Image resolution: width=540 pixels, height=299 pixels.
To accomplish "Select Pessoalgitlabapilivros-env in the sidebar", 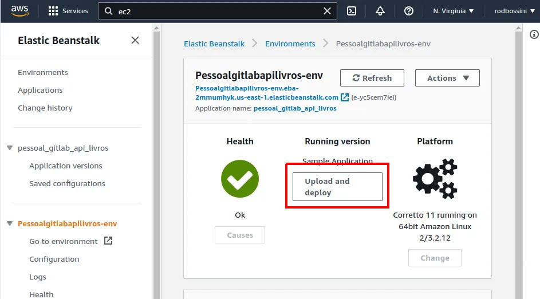I will (x=68, y=223).
